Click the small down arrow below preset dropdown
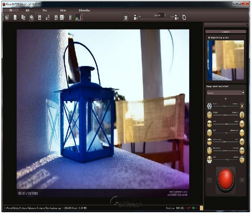 click(x=226, y=99)
